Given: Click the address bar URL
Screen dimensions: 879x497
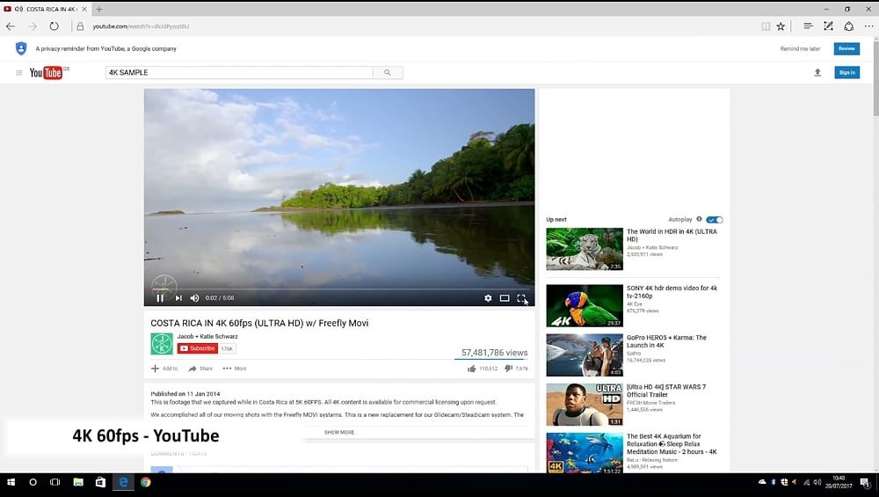Looking at the screenshot, I should (141, 26).
